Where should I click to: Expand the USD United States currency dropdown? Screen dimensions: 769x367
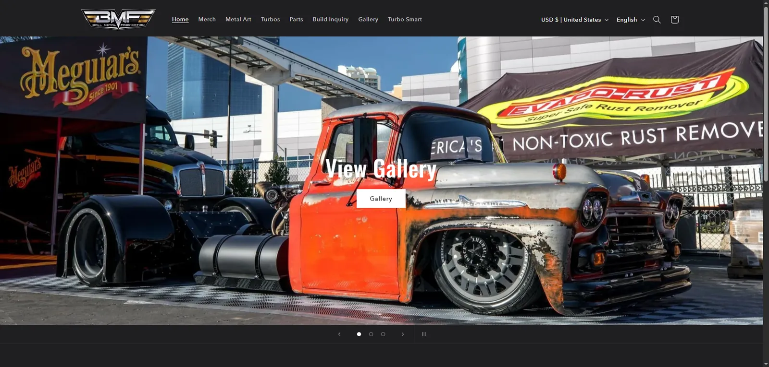[x=575, y=20]
